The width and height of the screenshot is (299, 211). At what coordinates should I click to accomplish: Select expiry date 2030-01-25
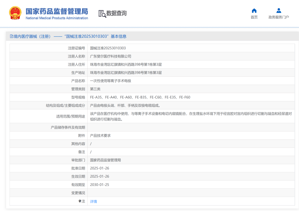100,185
